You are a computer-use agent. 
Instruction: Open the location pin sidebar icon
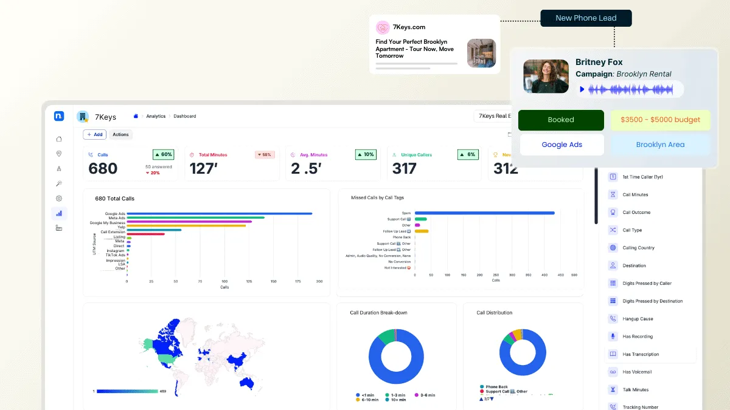tap(59, 154)
